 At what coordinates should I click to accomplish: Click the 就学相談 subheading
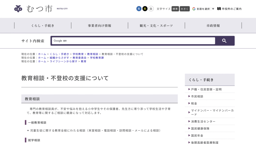click(34, 140)
